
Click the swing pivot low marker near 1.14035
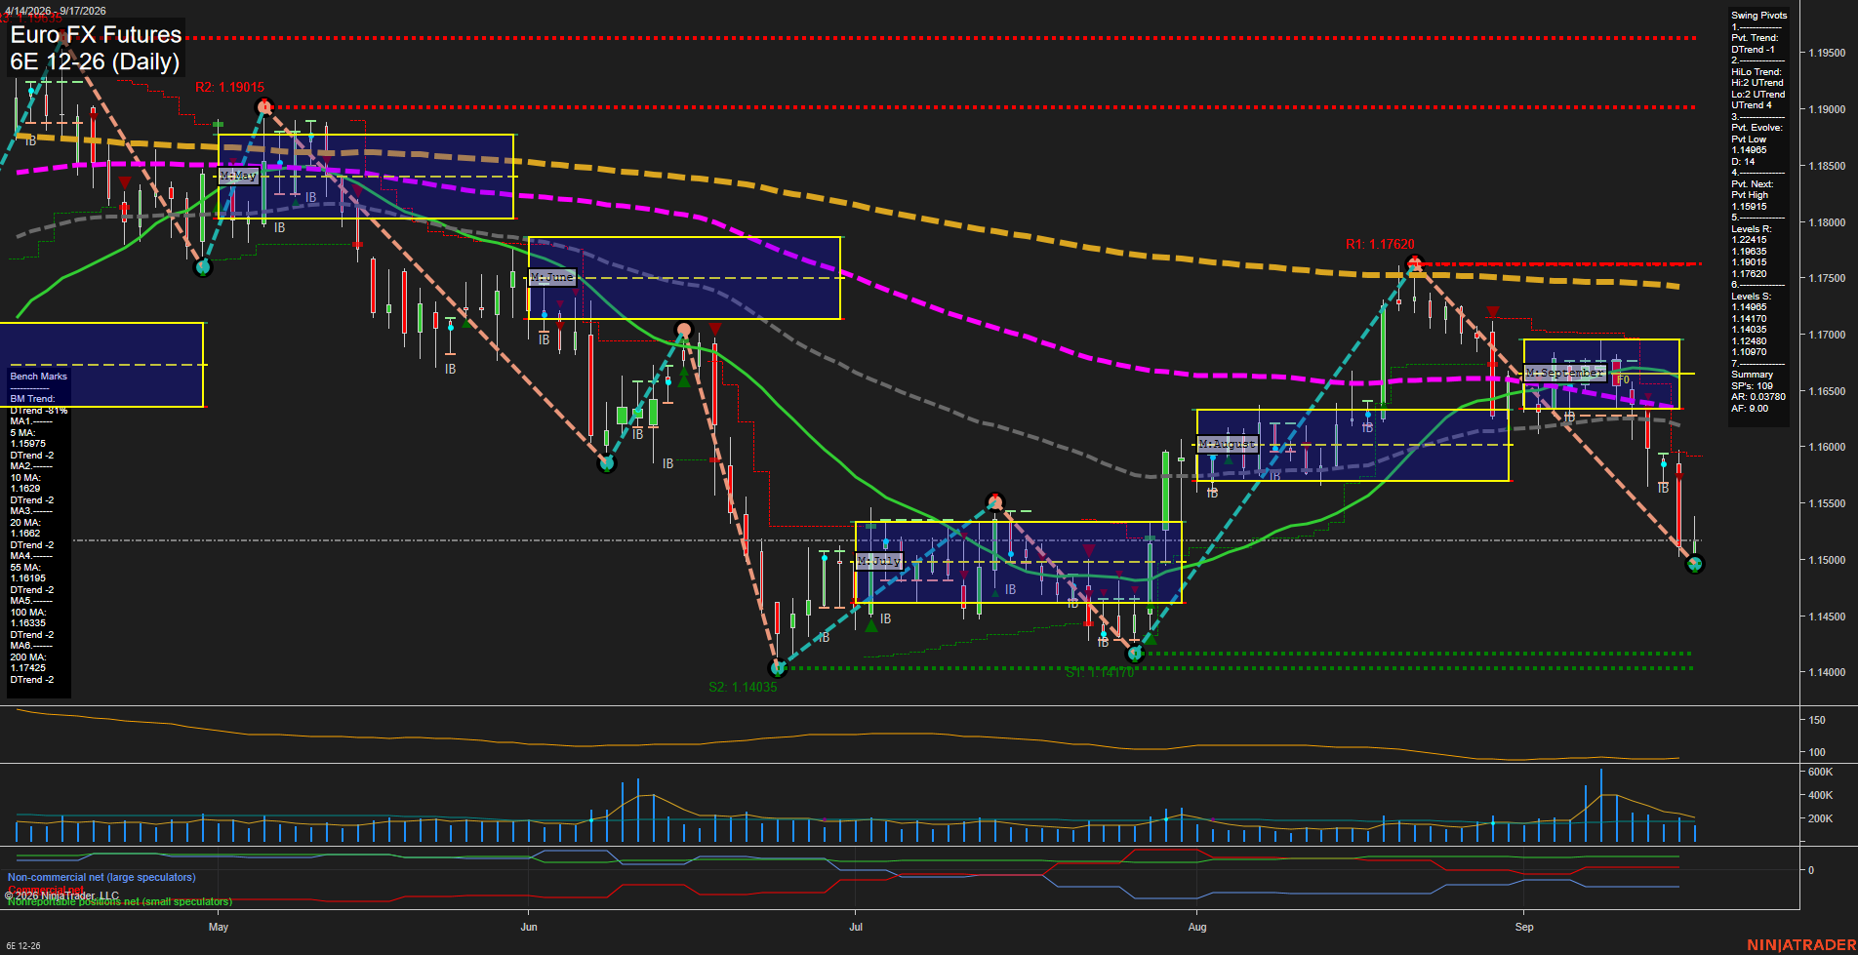pyautogui.click(x=778, y=668)
